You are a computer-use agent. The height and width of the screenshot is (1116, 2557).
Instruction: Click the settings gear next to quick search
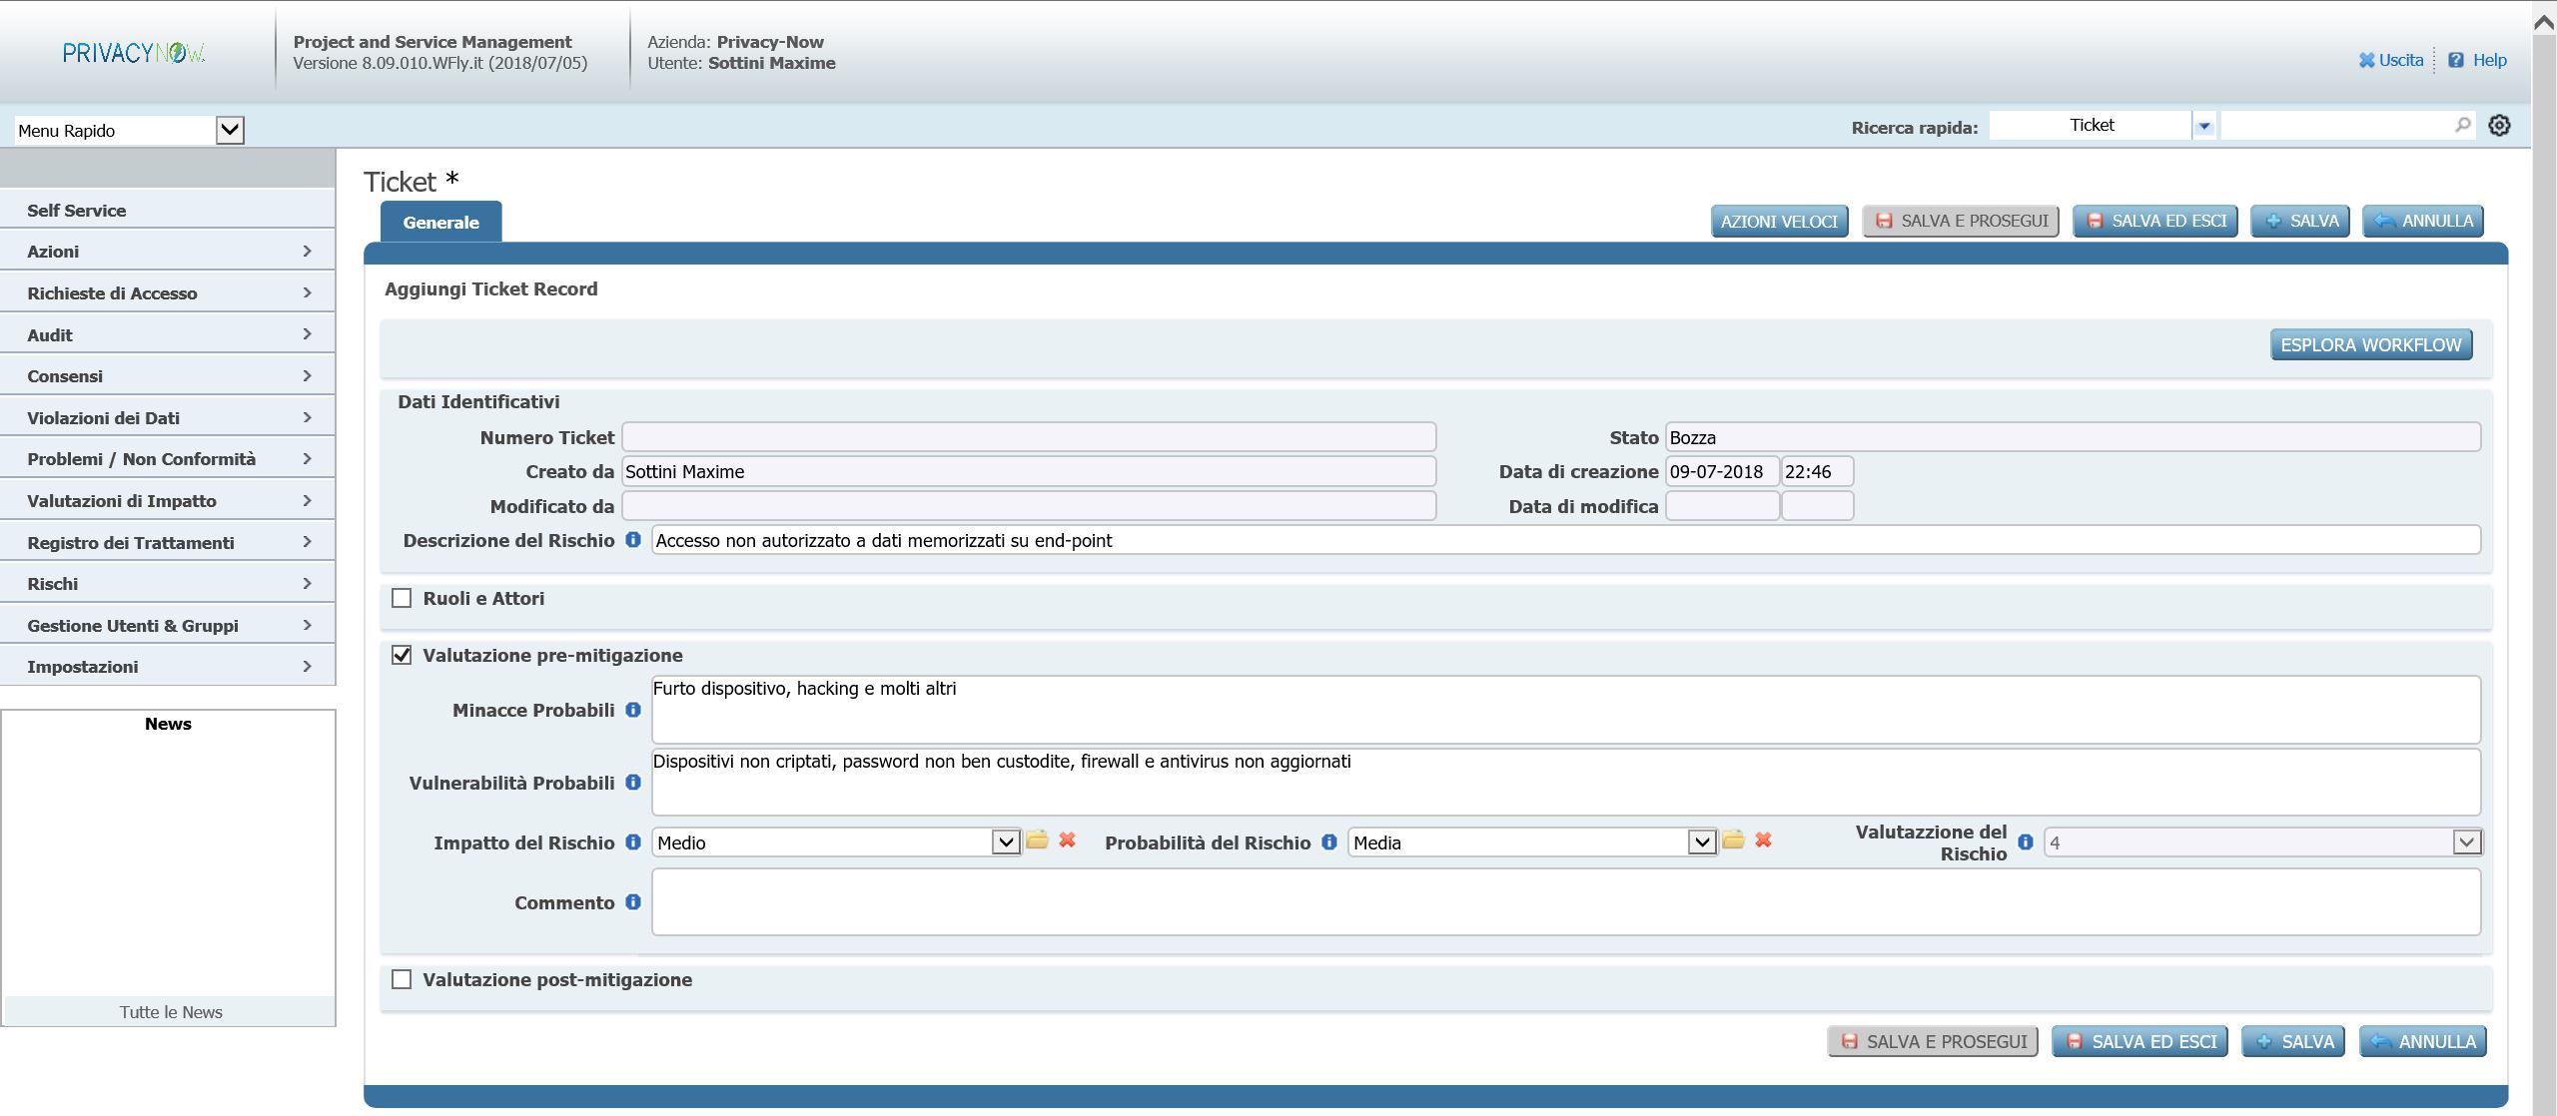point(2499,126)
